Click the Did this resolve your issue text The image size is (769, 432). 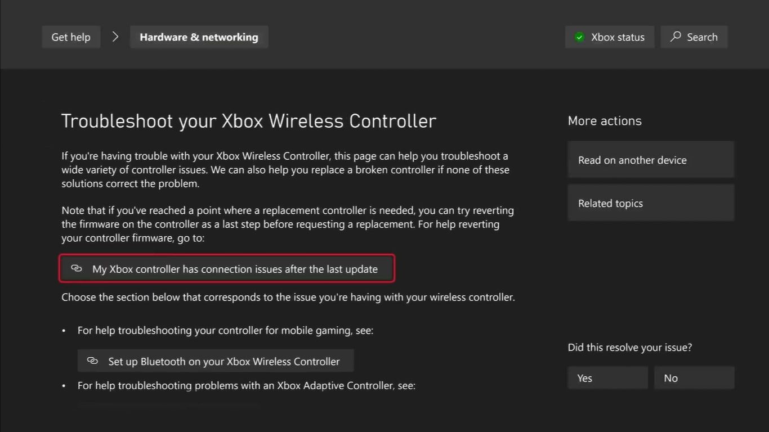629,348
